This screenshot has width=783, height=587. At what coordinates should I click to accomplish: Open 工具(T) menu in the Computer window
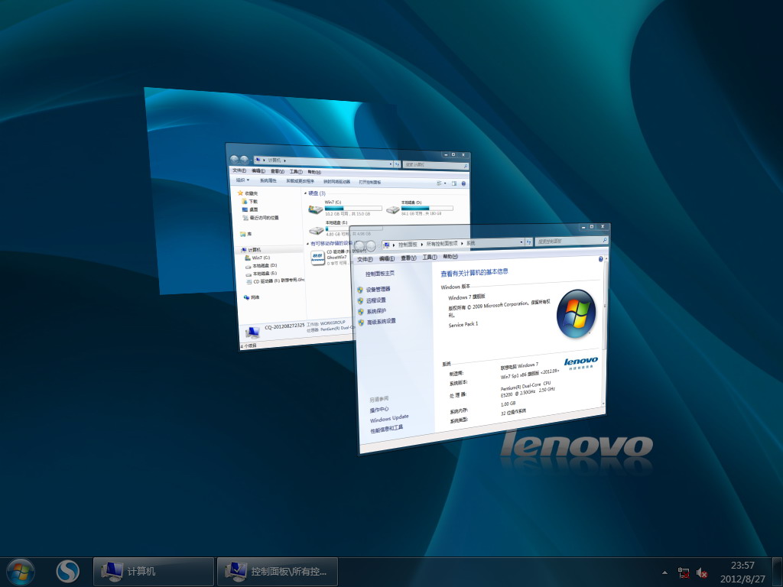tap(296, 172)
